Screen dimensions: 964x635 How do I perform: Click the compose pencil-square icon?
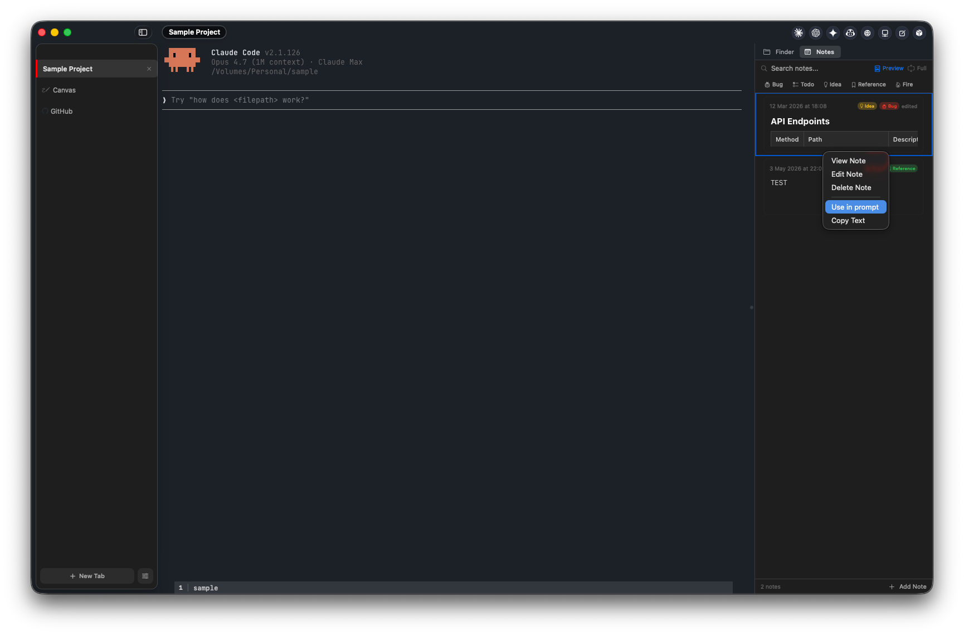point(902,33)
